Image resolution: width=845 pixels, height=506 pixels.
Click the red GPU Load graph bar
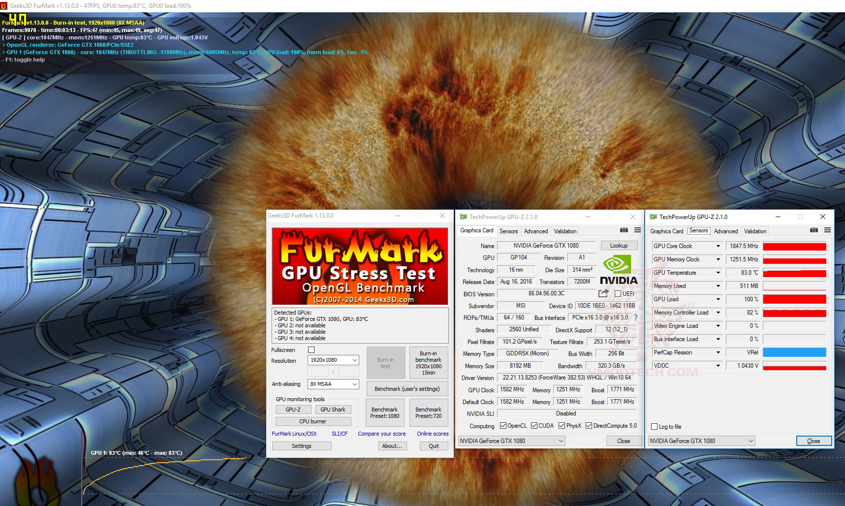(794, 299)
